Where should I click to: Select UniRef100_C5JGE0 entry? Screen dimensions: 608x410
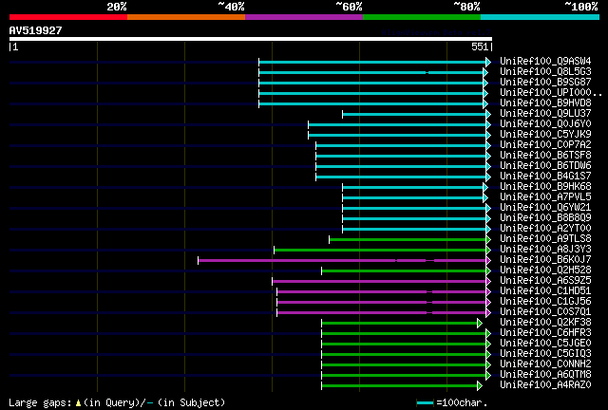pyautogui.click(x=545, y=344)
